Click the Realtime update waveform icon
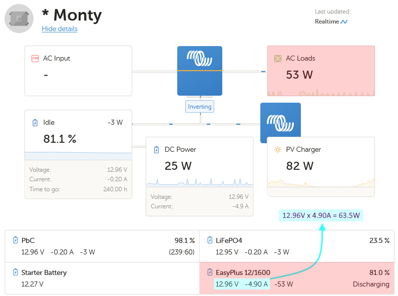This screenshot has height=296, width=398. click(344, 22)
